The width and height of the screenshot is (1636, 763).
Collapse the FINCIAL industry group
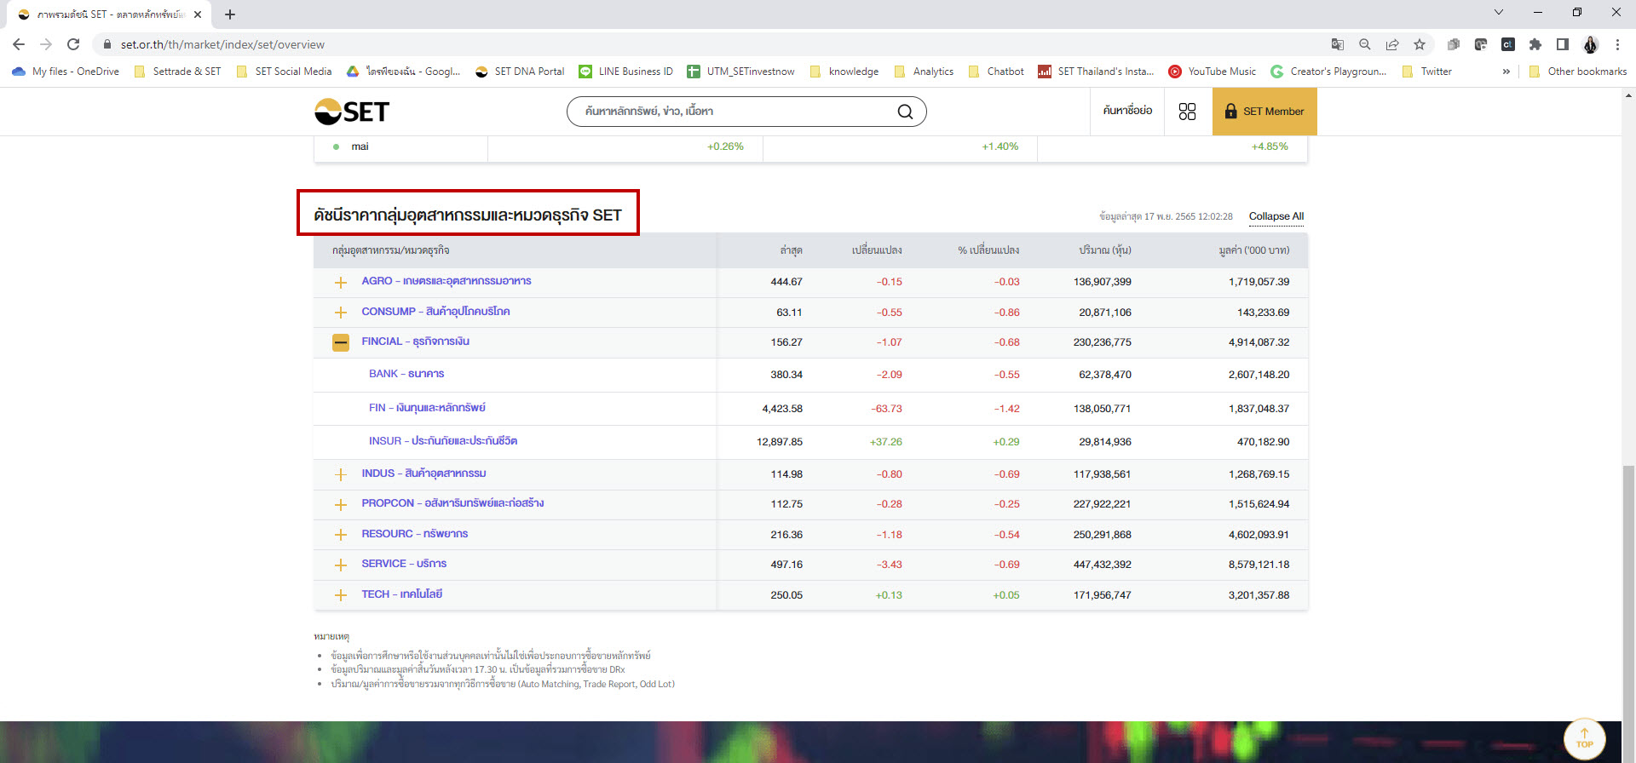[341, 342]
